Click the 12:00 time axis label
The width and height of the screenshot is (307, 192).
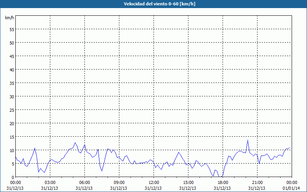154,183
